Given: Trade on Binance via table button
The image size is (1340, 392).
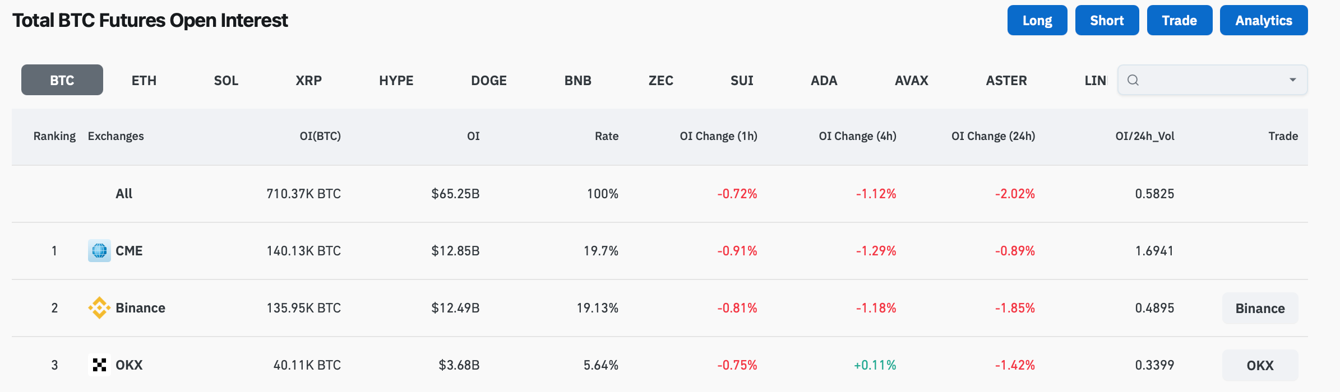Looking at the screenshot, I should pos(1259,307).
